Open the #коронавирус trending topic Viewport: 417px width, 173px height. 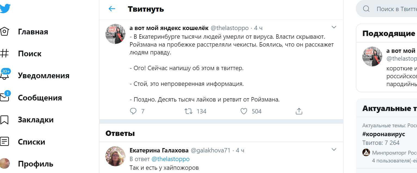(x=384, y=134)
